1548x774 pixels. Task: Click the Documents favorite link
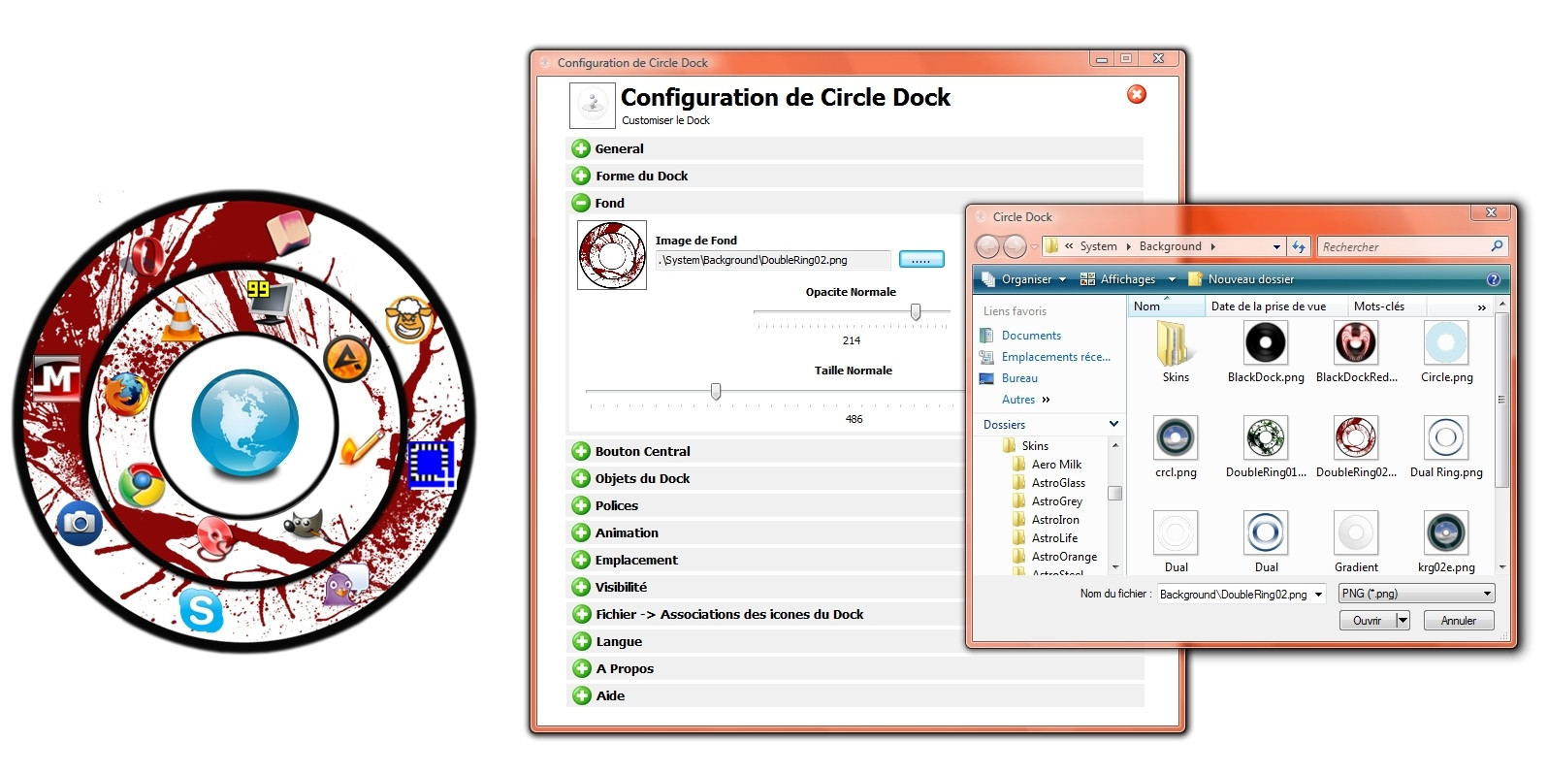point(1031,336)
